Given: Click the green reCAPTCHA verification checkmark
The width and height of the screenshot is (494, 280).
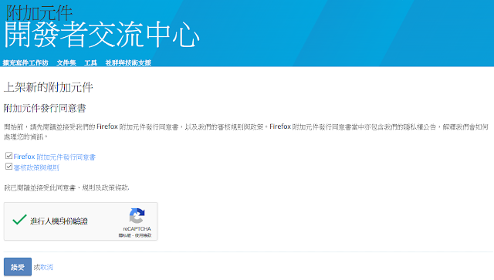Looking at the screenshot, I should (19, 219).
